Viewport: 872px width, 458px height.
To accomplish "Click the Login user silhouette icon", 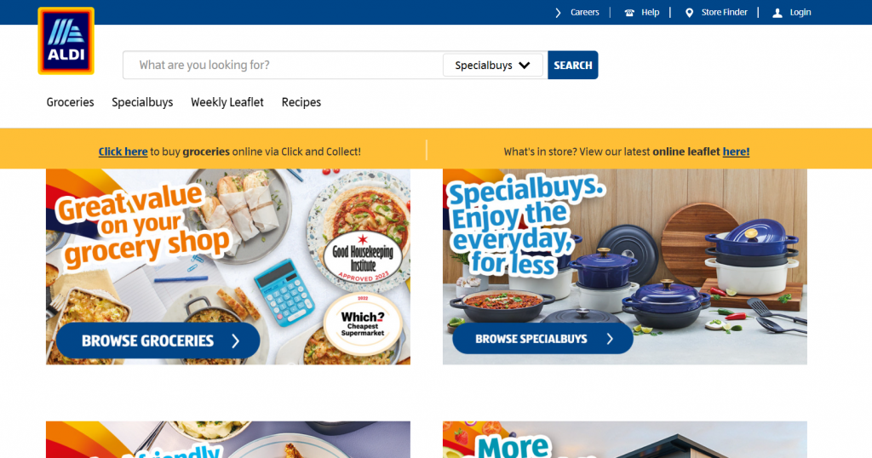I will tap(777, 13).
